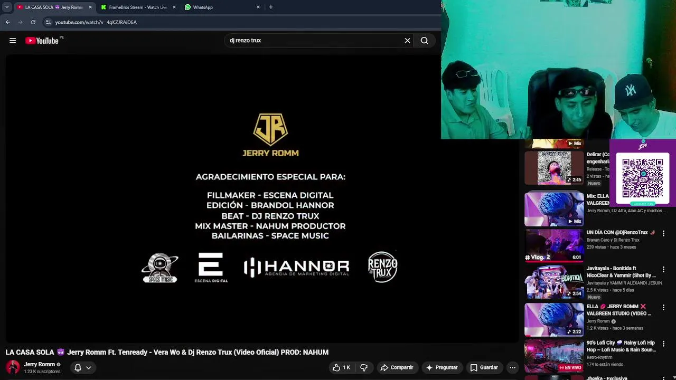Go to YouTube home via logo
676x380 pixels.
pos(42,41)
